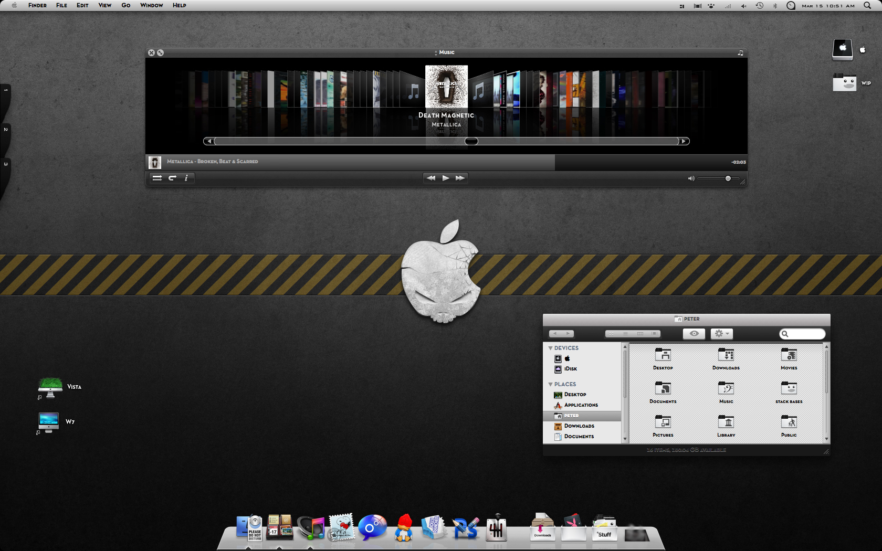
Task: Open the Vista desktop shortcut
Action: pos(50,387)
